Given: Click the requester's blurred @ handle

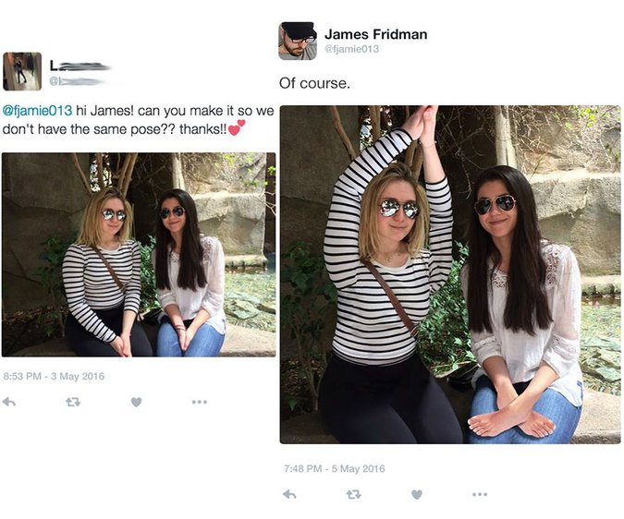Looking at the screenshot, I should (x=80, y=80).
